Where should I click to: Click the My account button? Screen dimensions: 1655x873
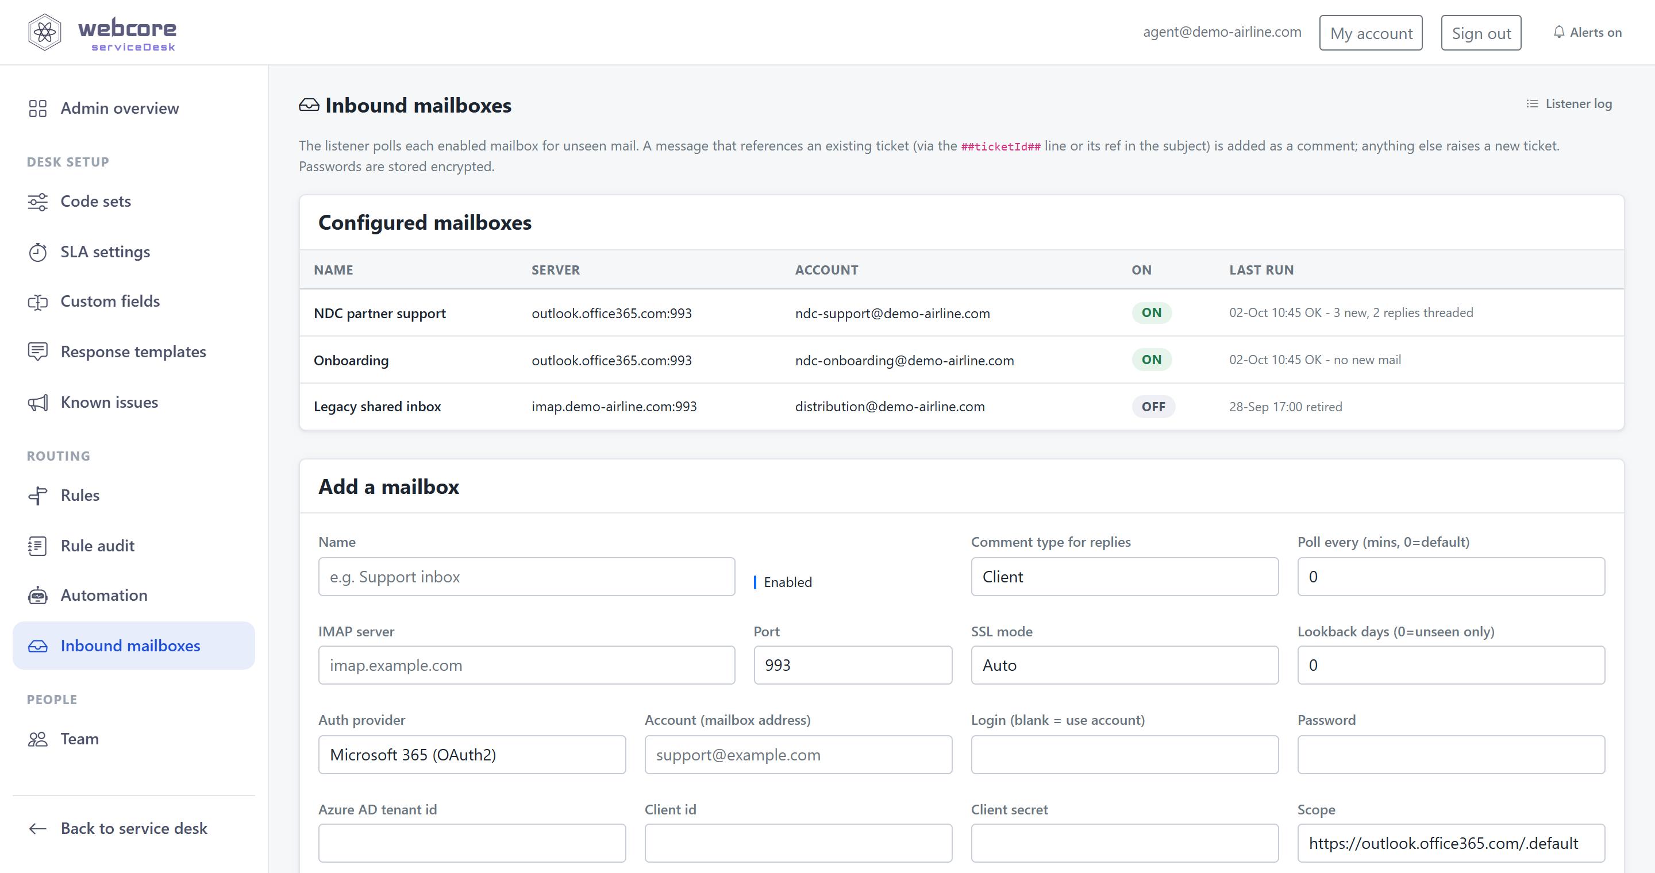pos(1371,33)
